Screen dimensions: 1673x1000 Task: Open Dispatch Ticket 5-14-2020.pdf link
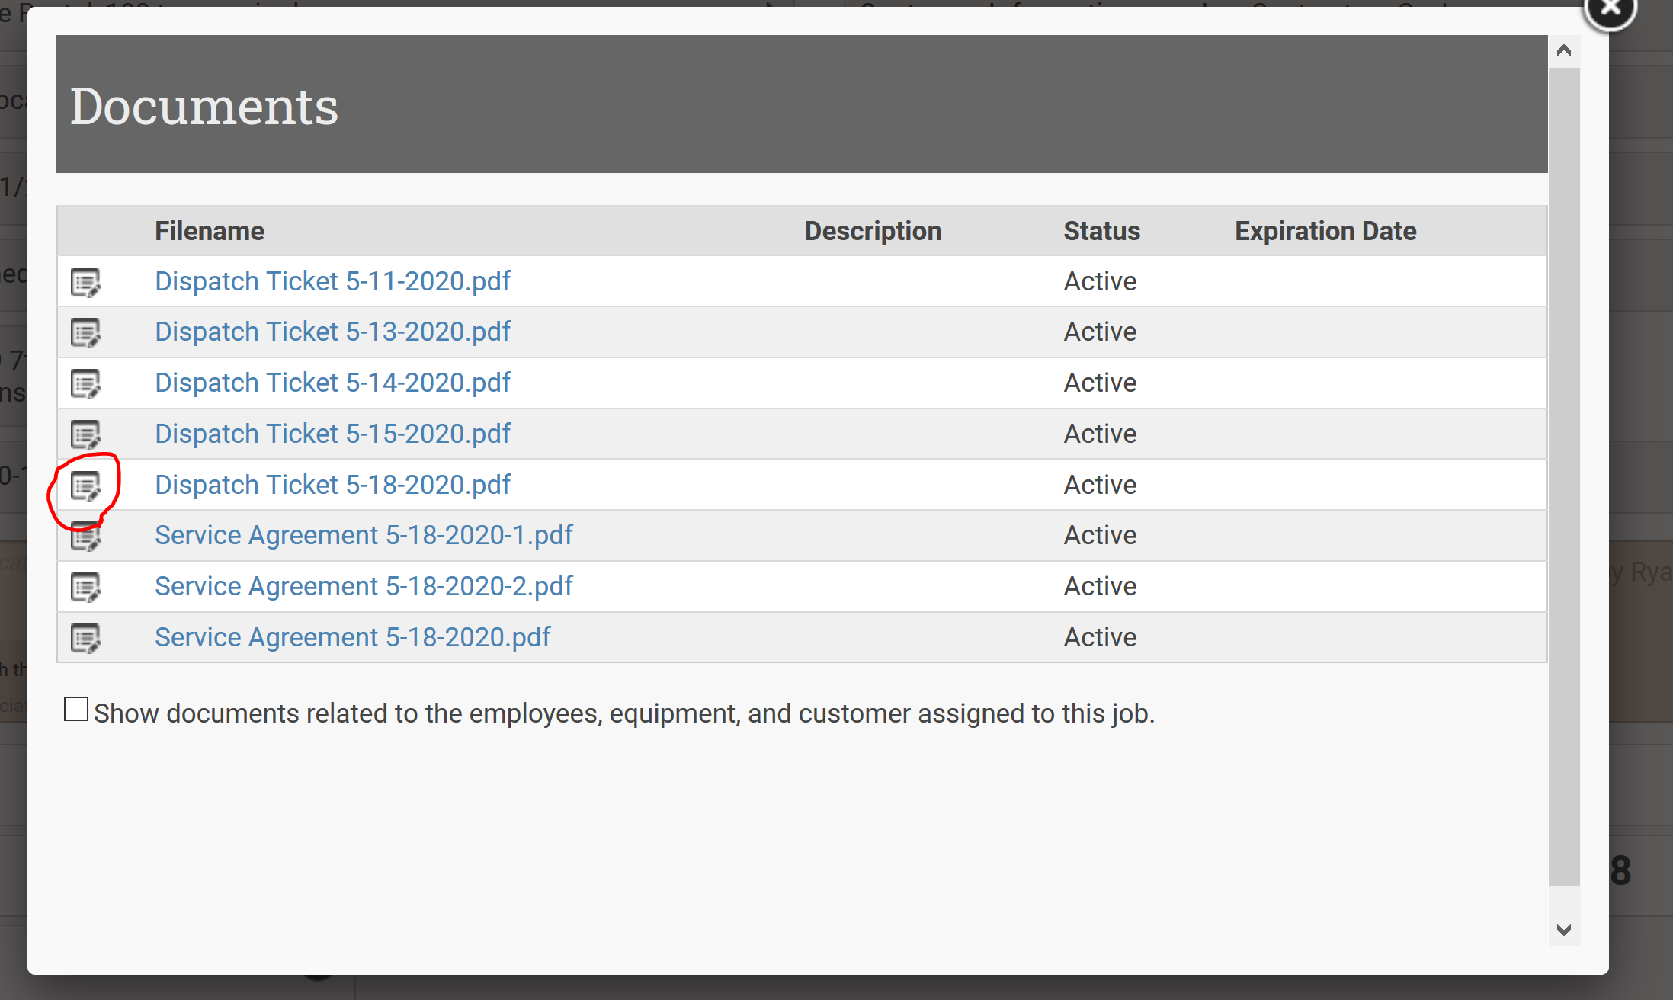[x=332, y=383]
